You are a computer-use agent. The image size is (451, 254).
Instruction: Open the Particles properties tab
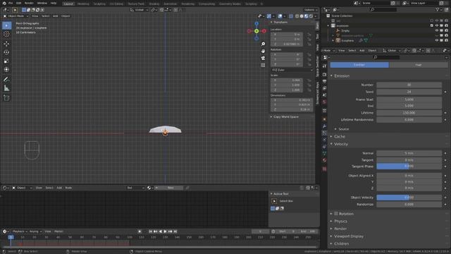click(x=324, y=133)
